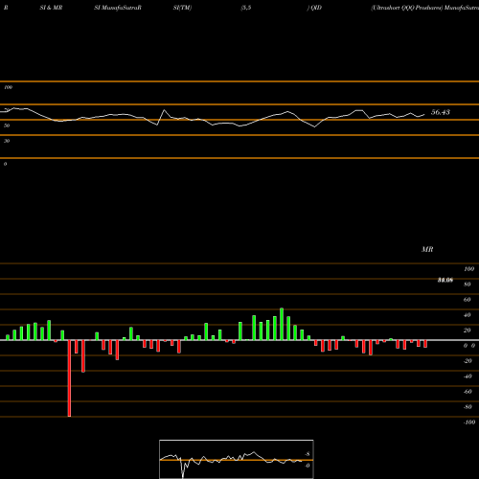Click the '(5,5' parameter text in header
Viewport: 479px width, 479px height.
(246, 8)
